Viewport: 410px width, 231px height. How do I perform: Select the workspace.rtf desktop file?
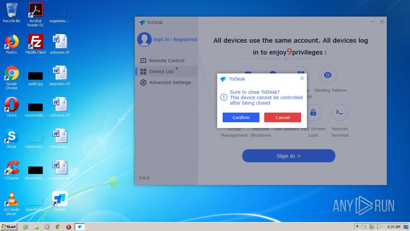click(x=60, y=170)
